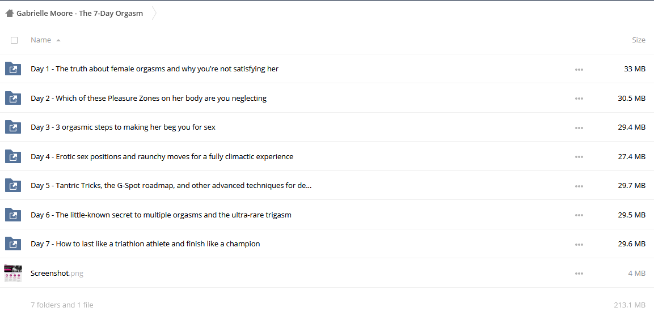Open the Day 3 shared folder icon

(13, 127)
